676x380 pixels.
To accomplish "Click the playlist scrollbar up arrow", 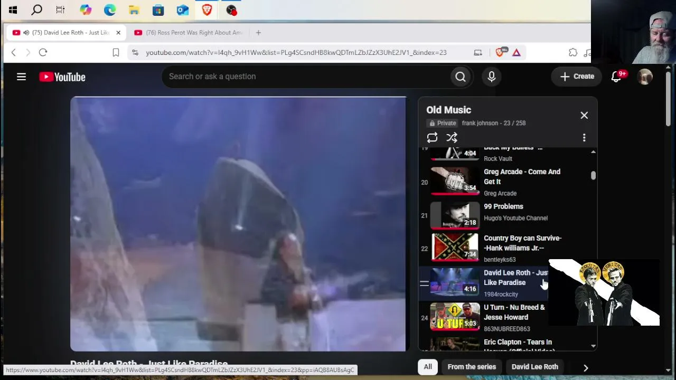I will tap(593, 152).
